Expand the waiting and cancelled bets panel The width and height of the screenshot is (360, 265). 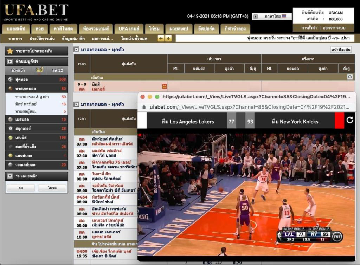point(10,176)
